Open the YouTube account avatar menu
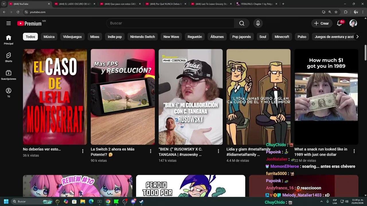 [353, 23]
